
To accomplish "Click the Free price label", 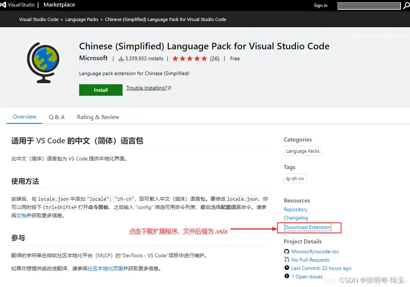I will [235, 59].
